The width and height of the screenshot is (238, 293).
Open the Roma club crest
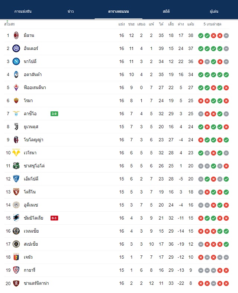(x=16, y=101)
